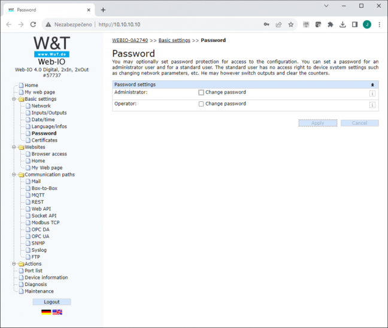Click the Apply button
The image size is (388, 328).
click(318, 123)
